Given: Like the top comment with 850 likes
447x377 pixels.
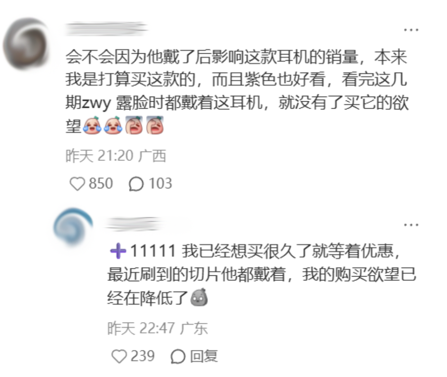Looking at the screenshot, I should [77, 184].
